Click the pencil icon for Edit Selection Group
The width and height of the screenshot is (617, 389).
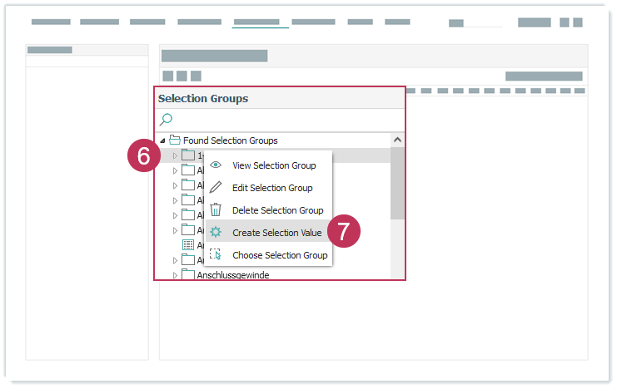click(x=216, y=188)
